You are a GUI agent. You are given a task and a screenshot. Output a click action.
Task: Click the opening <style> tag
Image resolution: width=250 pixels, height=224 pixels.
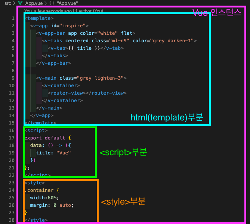click(35, 183)
